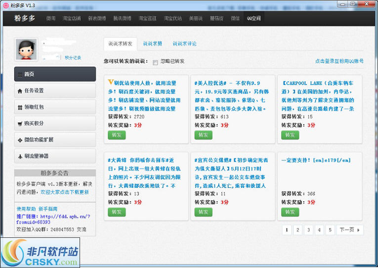The image size is (378, 268).
Task: Click 转发 on the CARPOOL LANE post
Action: pyautogui.click(x=290, y=135)
